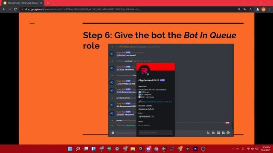This screenshot has width=273, height=153.
Task: Open File Explorer from taskbar
Action: (x=133, y=149)
